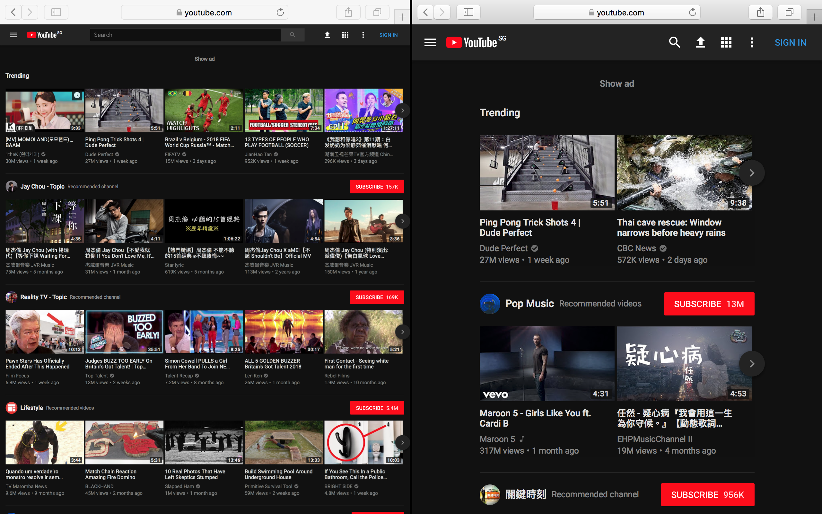Viewport: 822px width, 514px height.
Task: Click the YouTube Search field in left window
Action: (185, 35)
